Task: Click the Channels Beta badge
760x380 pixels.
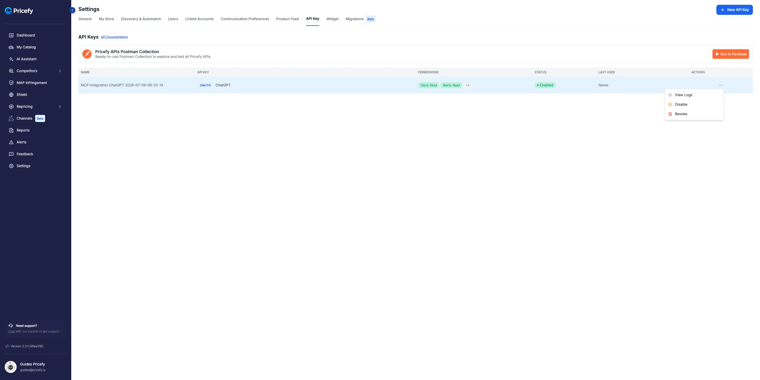Action: (40, 118)
